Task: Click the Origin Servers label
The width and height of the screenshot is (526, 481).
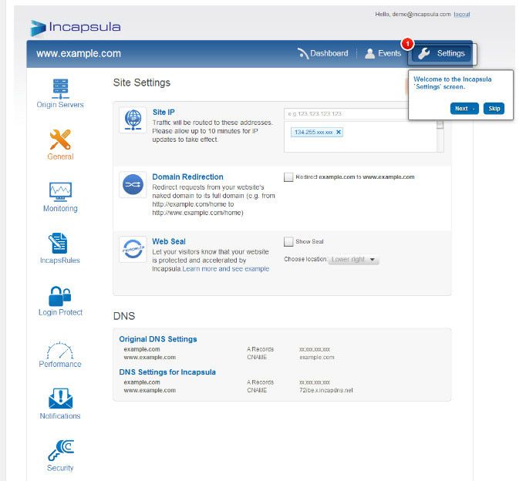Action: pos(60,105)
